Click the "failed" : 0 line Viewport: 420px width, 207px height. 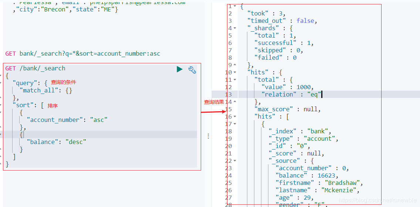click(x=275, y=57)
